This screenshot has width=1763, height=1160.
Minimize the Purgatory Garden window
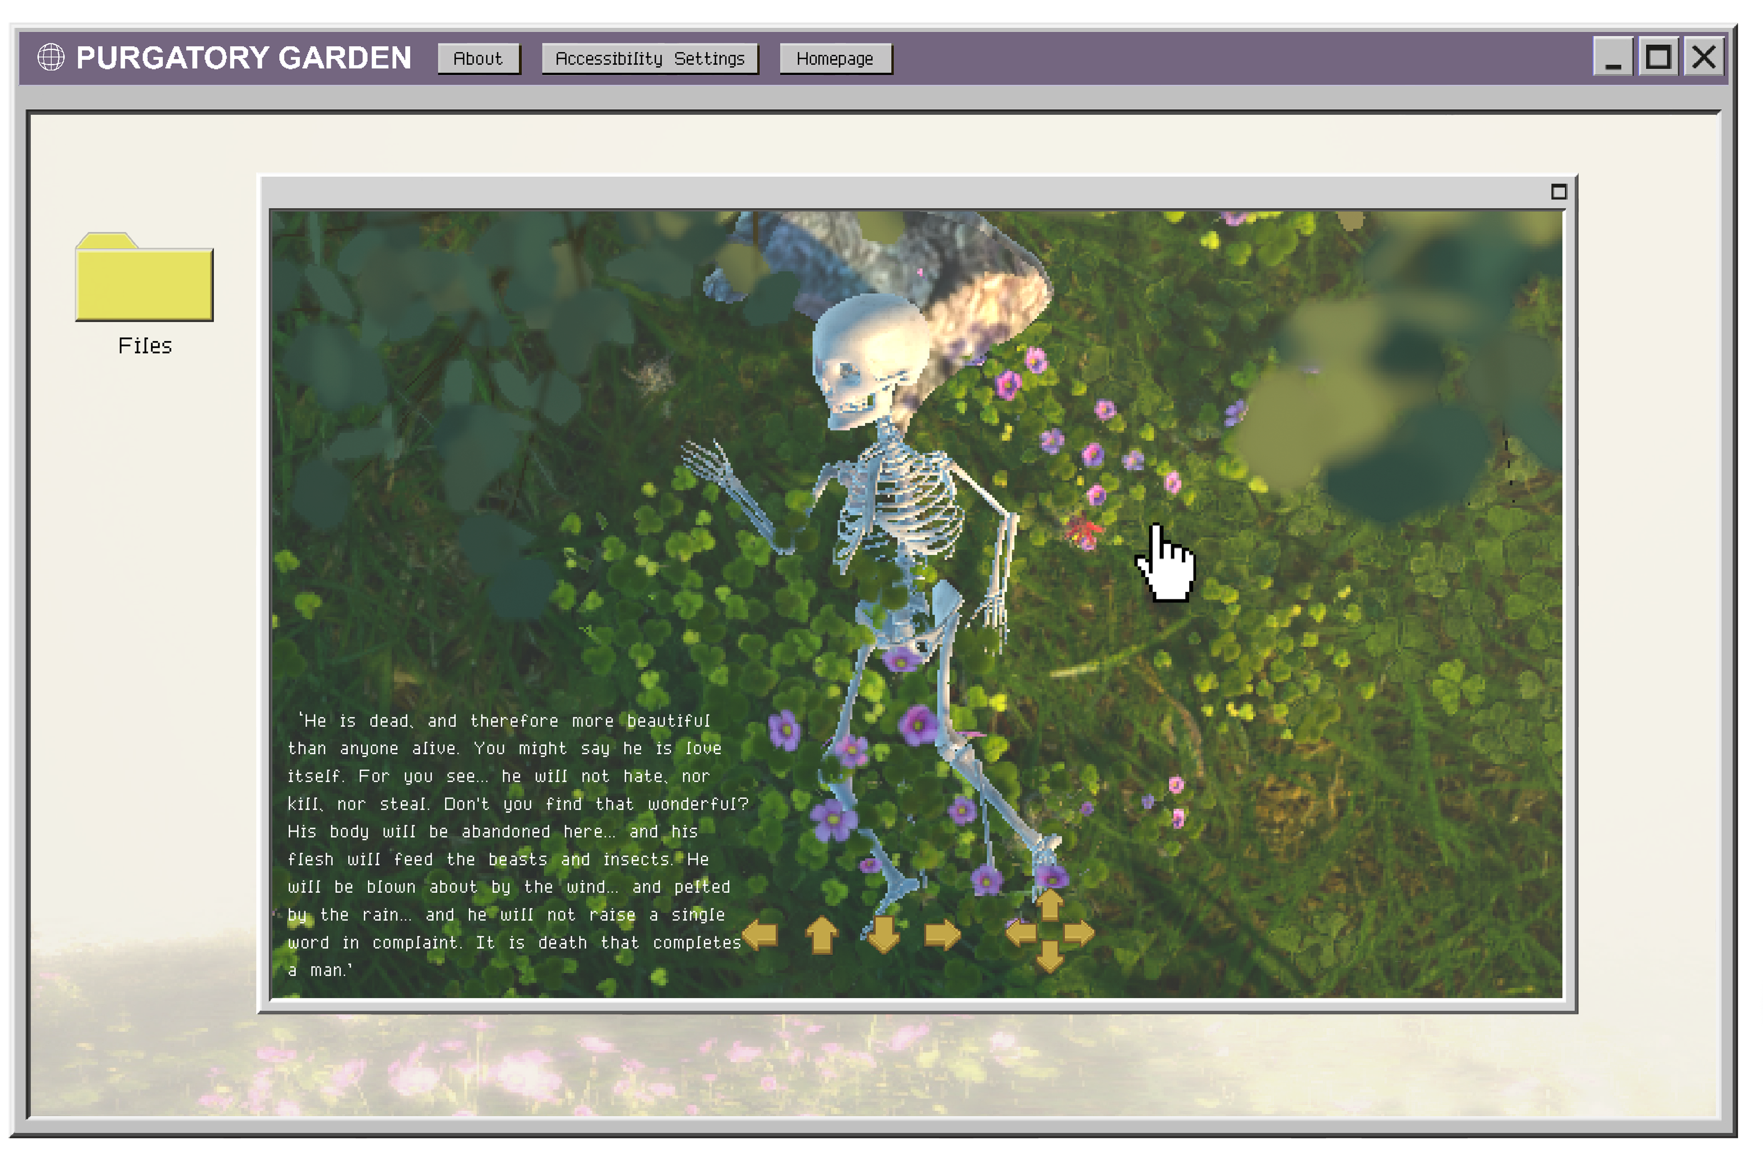[1612, 57]
